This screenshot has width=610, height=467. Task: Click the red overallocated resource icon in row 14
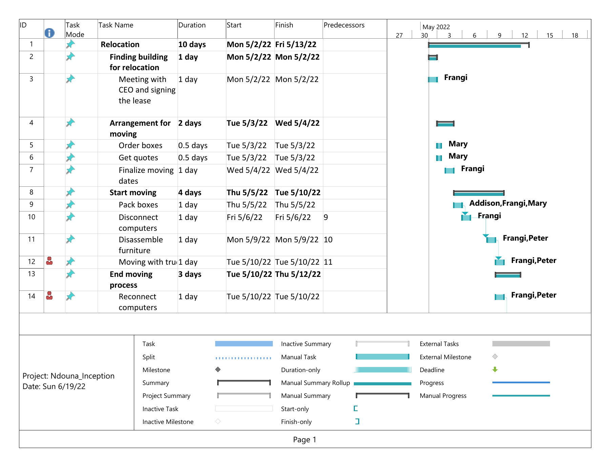tap(49, 296)
